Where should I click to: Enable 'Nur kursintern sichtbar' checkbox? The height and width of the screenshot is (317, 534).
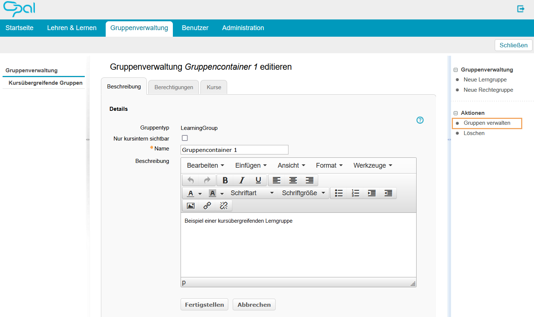pos(185,138)
